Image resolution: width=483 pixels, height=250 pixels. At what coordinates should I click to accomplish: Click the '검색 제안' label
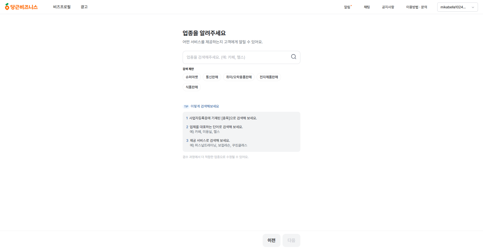[188, 69]
